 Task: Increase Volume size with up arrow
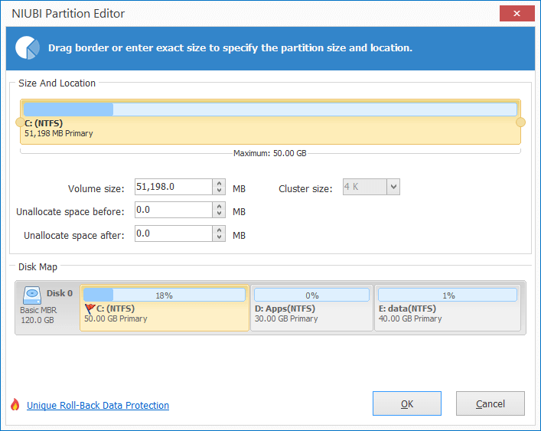219,183
